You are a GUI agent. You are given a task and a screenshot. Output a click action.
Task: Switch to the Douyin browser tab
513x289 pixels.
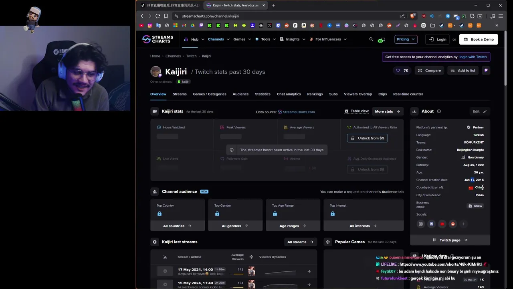coord(170,5)
